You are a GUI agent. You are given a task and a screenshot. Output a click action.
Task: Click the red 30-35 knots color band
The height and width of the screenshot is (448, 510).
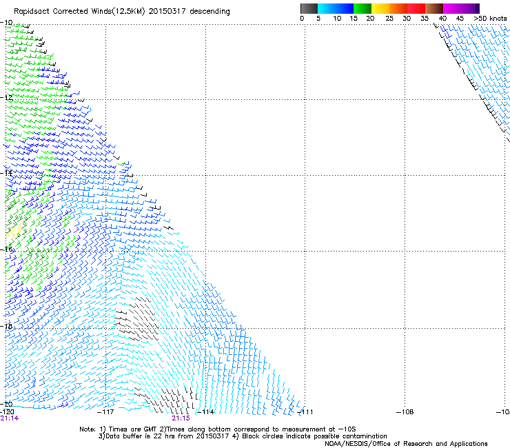click(416, 8)
